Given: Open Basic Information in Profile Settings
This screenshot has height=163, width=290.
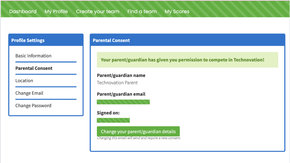Looking at the screenshot, I should [x=33, y=56].
